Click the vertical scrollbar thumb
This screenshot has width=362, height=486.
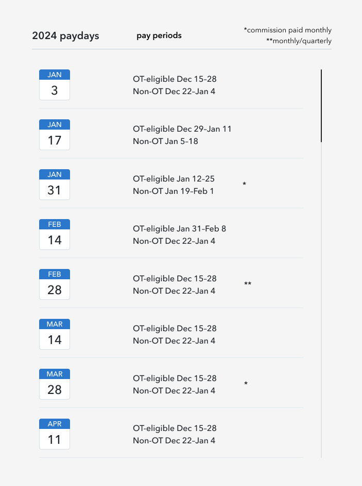(x=321, y=106)
